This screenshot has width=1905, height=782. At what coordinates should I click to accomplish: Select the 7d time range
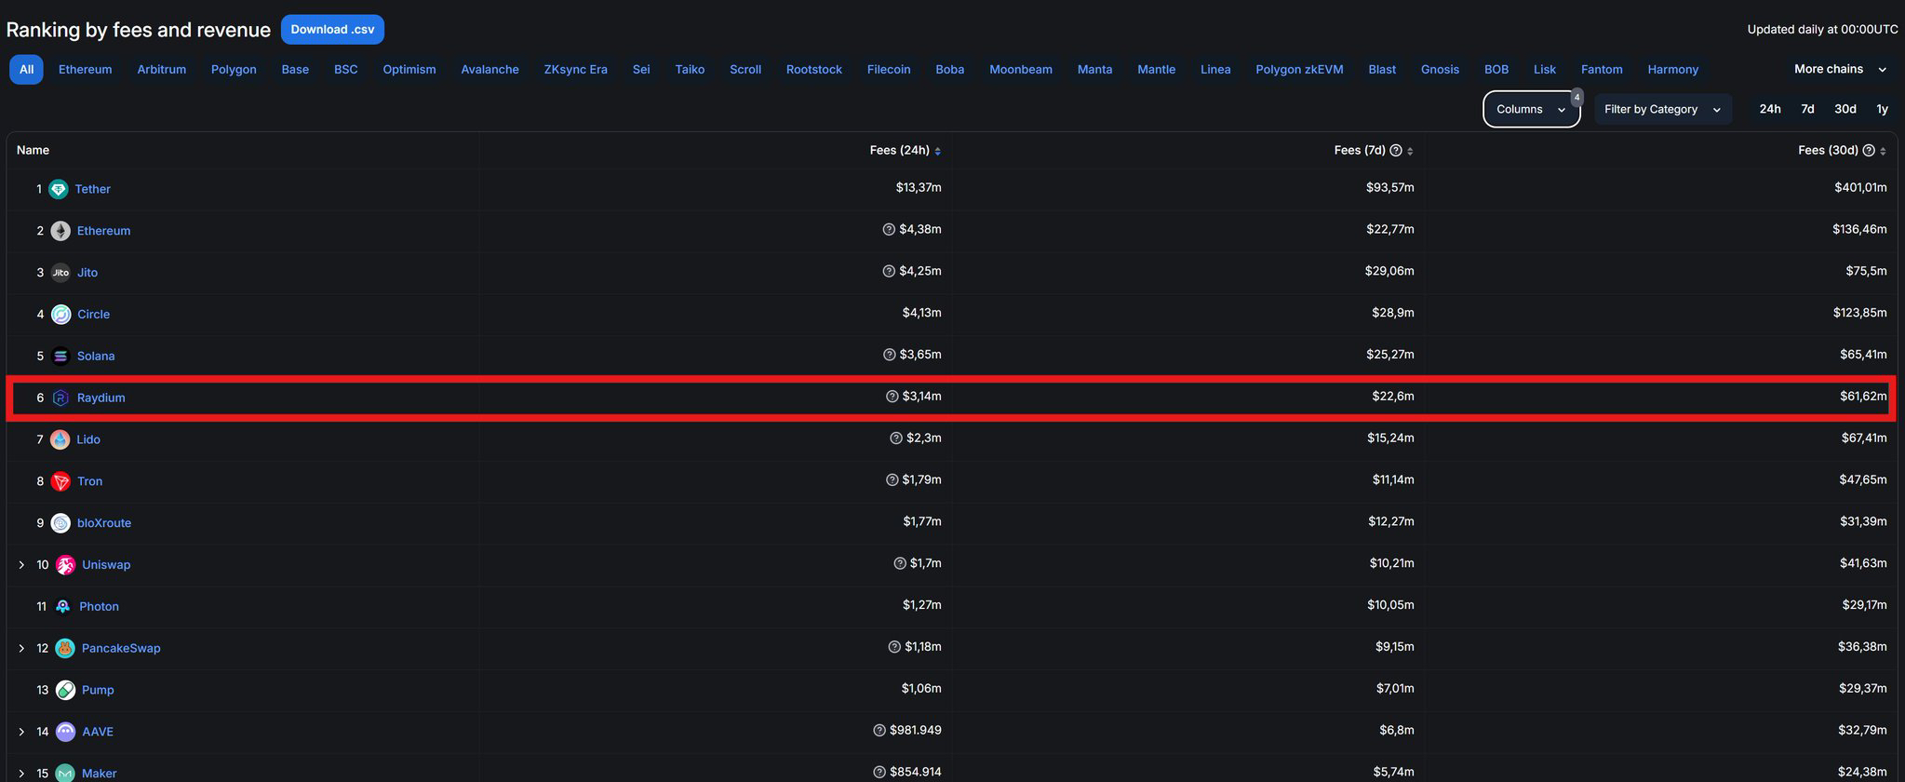click(x=1807, y=109)
